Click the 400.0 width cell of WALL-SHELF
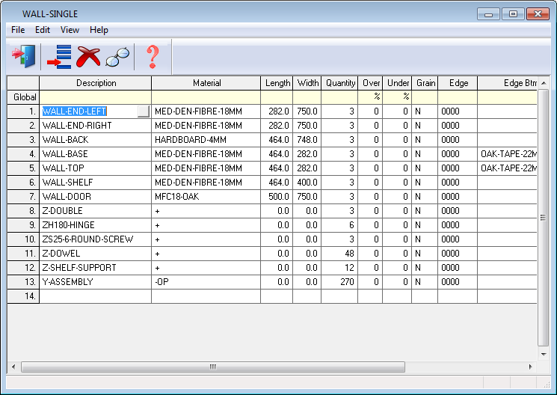 [307, 183]
